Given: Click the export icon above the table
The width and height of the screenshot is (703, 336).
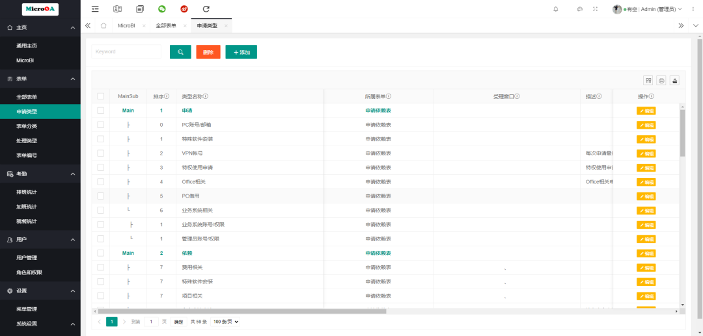Looking at the screenshot, I should click(674, 81).
